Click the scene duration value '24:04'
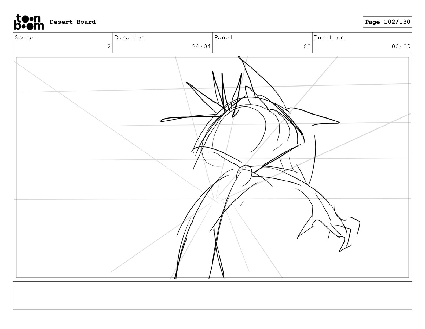425x329 pixels. (x=201, y=47)
